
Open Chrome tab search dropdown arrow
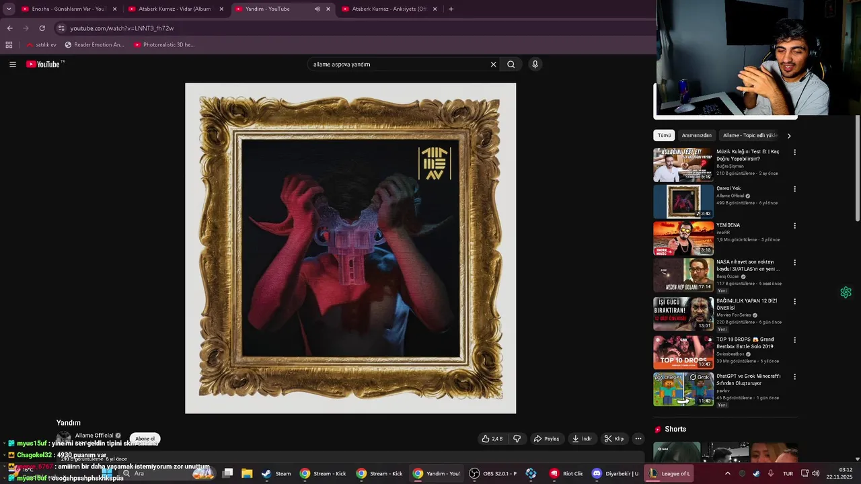[9, 9]
